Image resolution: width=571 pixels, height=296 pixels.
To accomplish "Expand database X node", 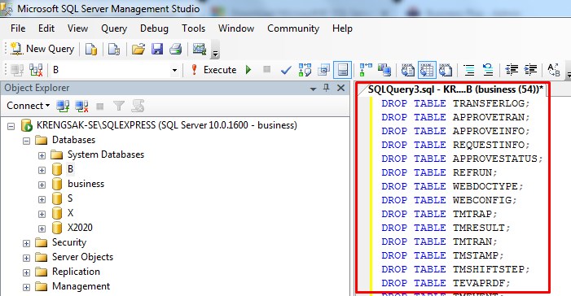I will coord(42,214).
